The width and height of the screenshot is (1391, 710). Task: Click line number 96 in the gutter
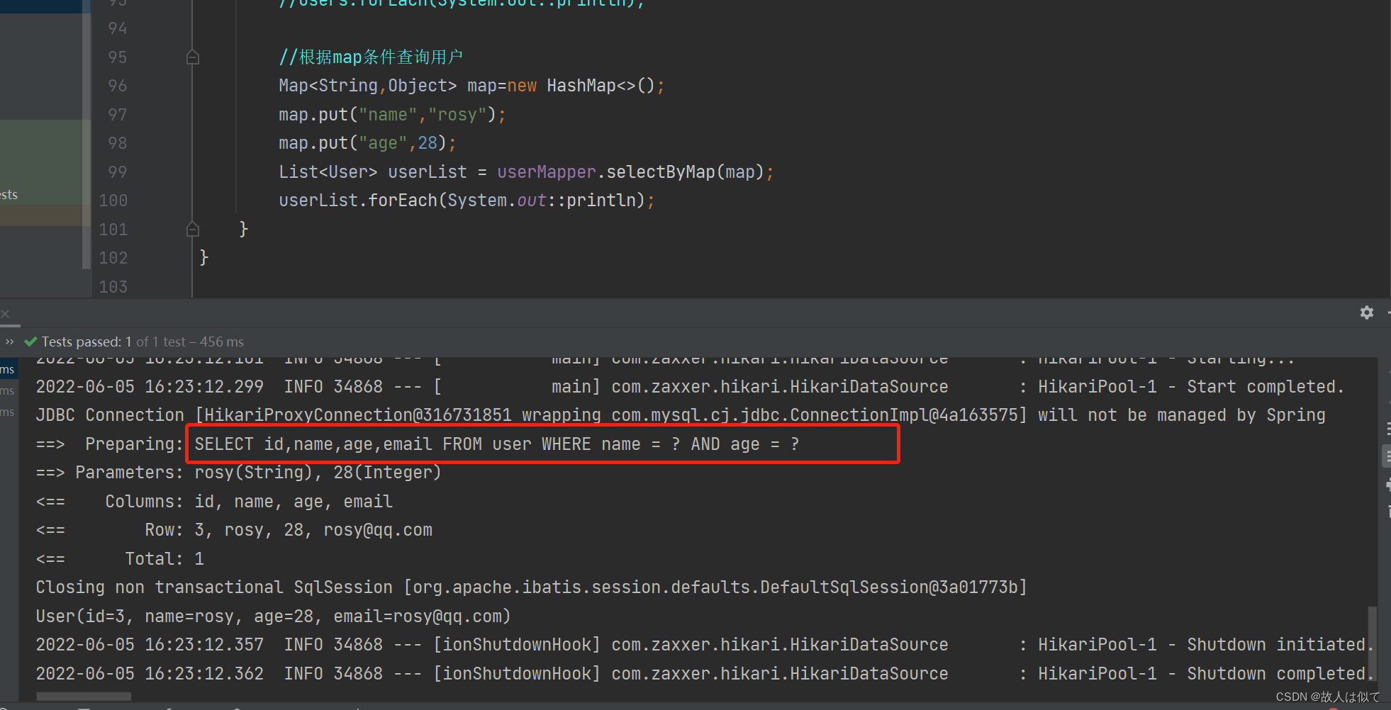[117, 86]
